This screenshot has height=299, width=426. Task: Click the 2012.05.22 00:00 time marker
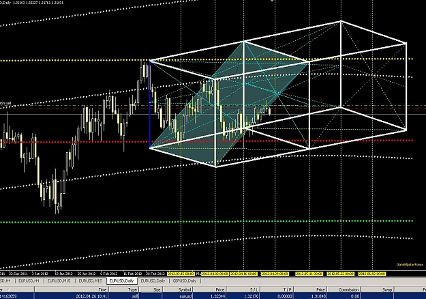pyautogui.click(x=340, y=274)
